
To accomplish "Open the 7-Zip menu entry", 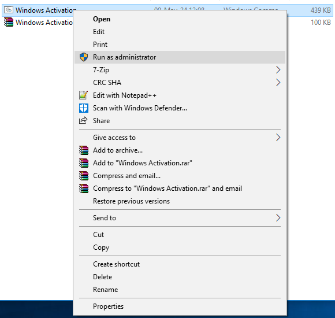I will coord(180,70).
